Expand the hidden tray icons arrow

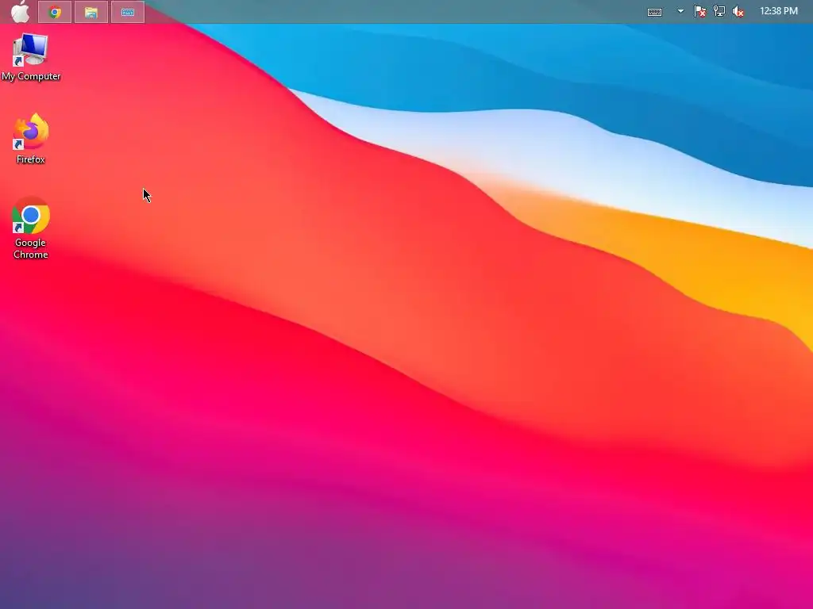pyautogui.click(x=680, y=11)
